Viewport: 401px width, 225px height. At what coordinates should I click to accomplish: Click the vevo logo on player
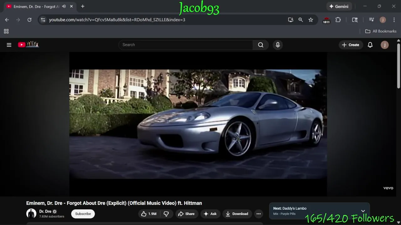point(388,188)
